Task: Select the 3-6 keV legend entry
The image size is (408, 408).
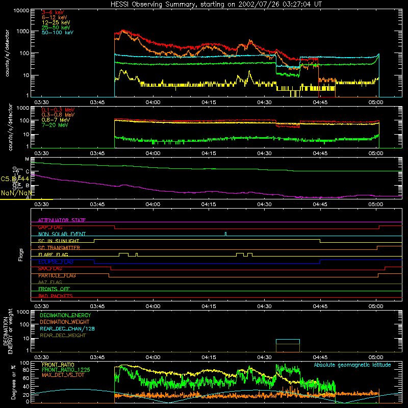Action: click(x=53, y=12)
